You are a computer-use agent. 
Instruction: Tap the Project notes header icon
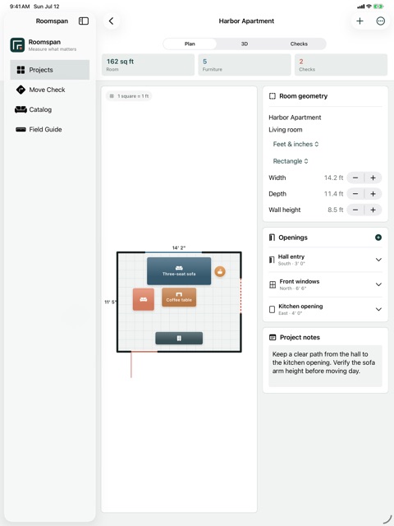click(273, 338)
